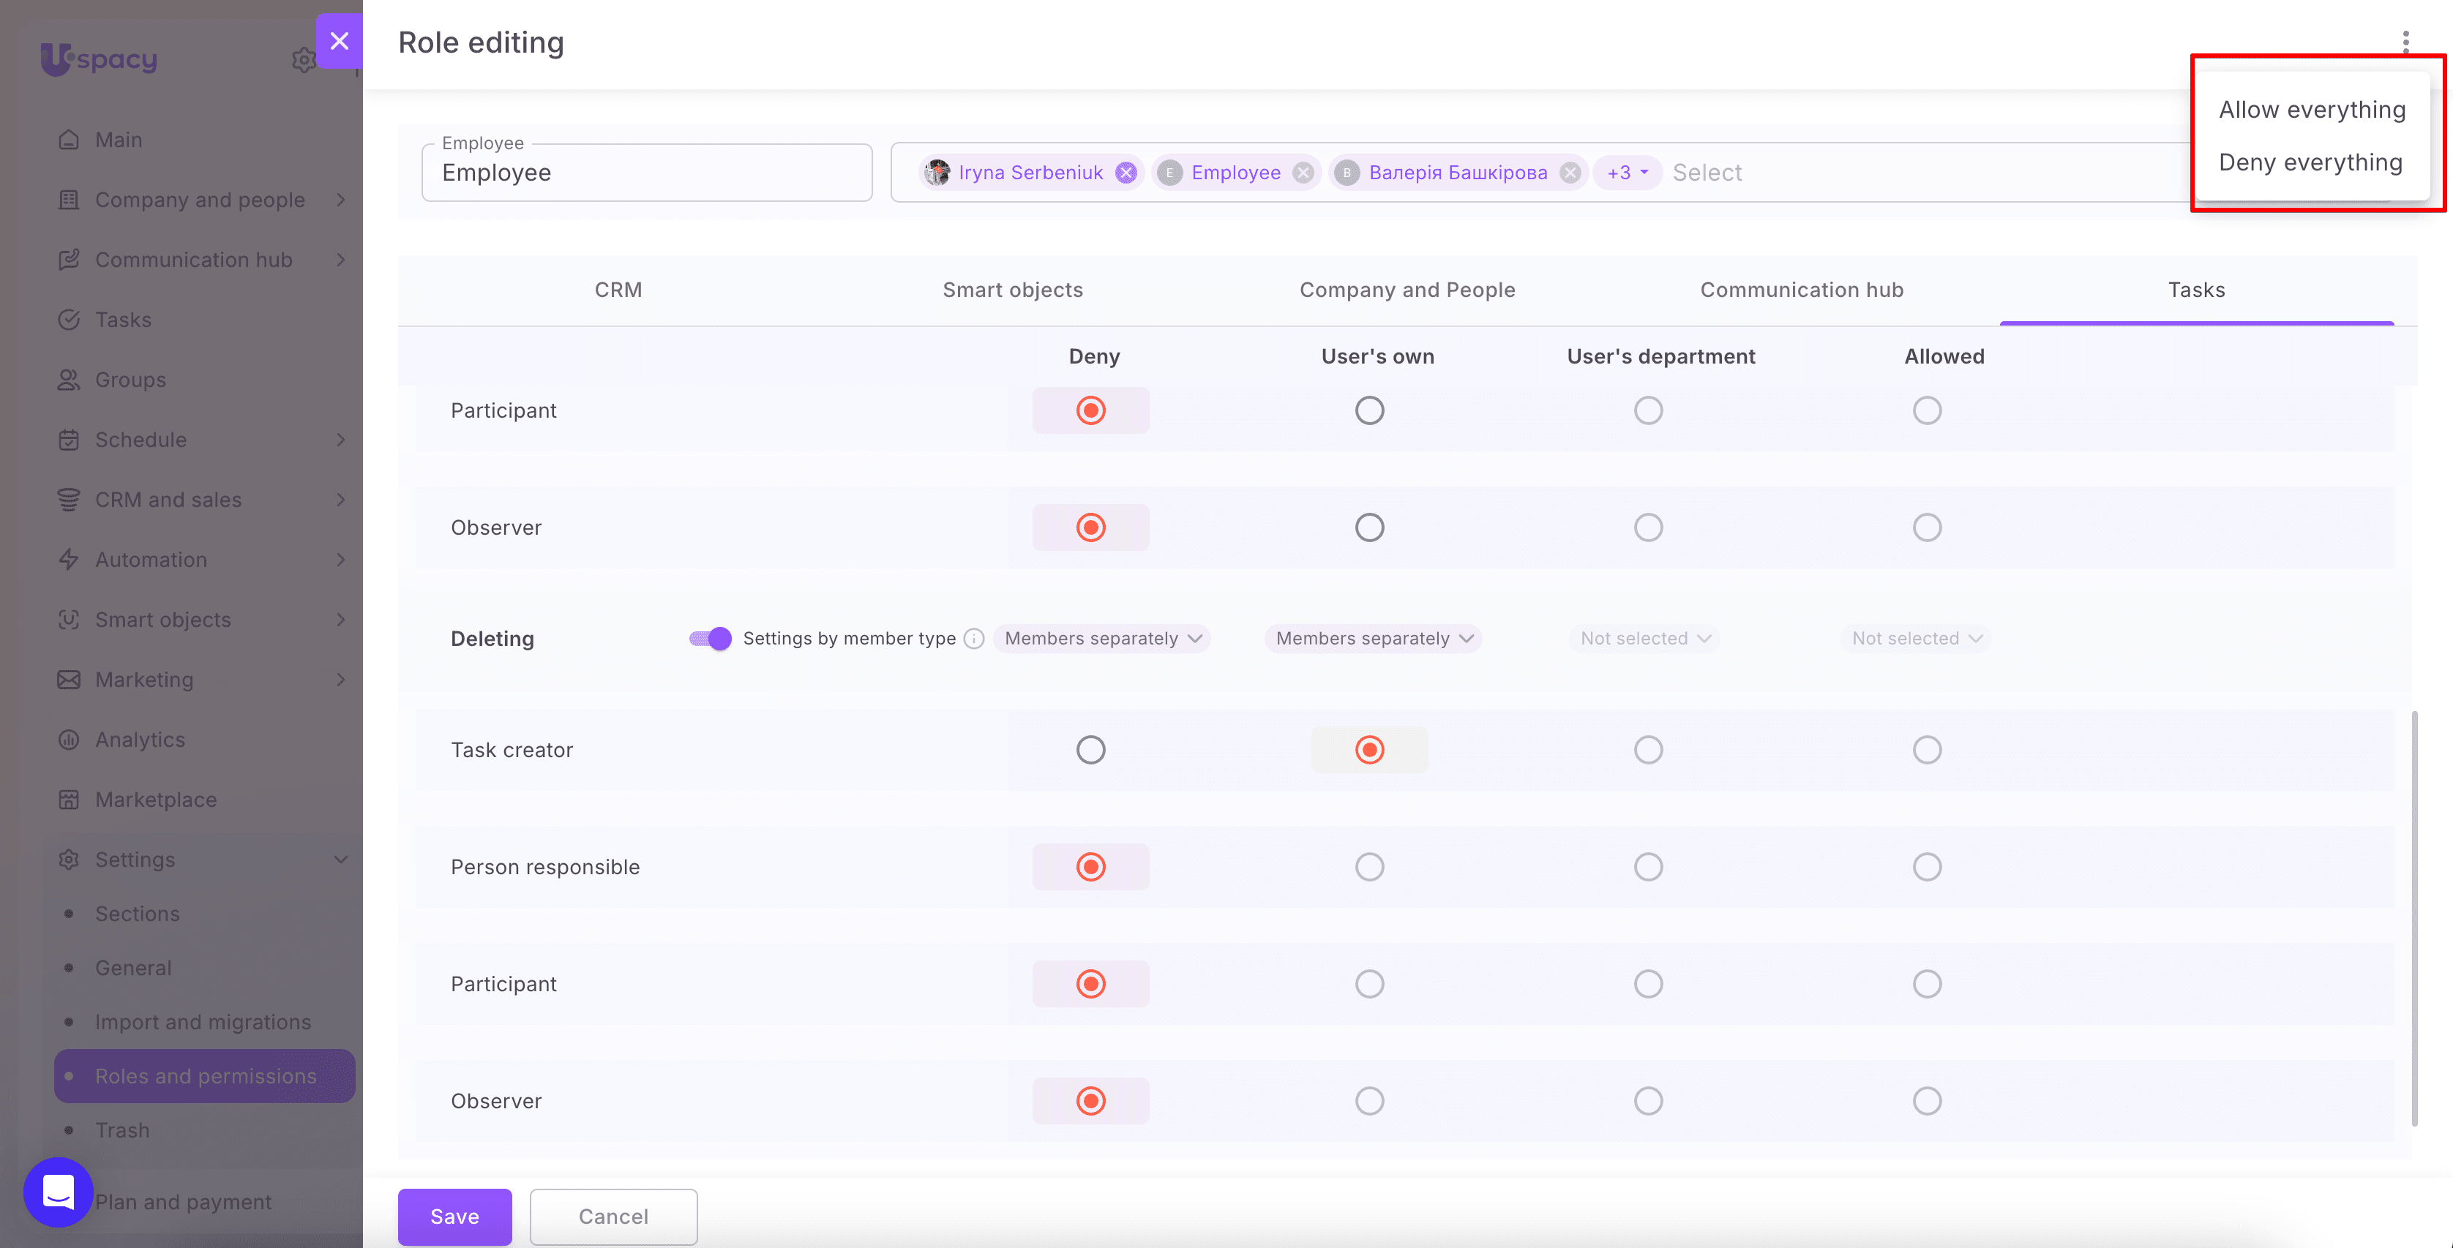
Task: Toggle Settings by member type for Deleting
Action: point(711,639)
